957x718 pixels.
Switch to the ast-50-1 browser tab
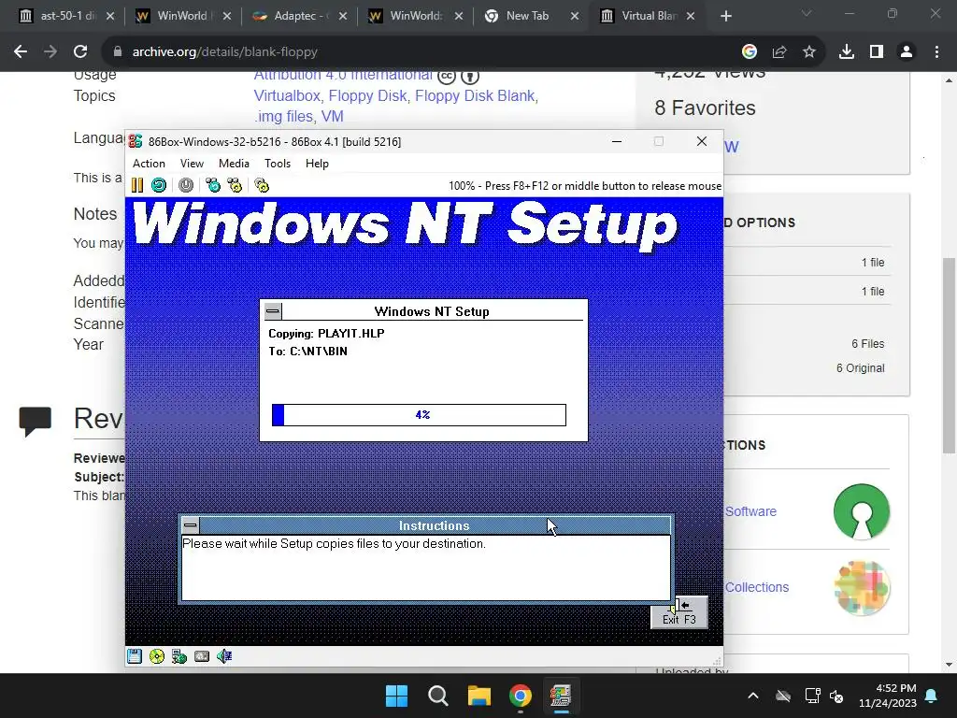(x=66, y=16)
